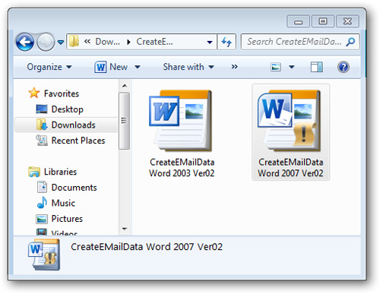Go back with the blue Back arrow
This screenshot has width=380, height=294.
[x=24, y=42]
